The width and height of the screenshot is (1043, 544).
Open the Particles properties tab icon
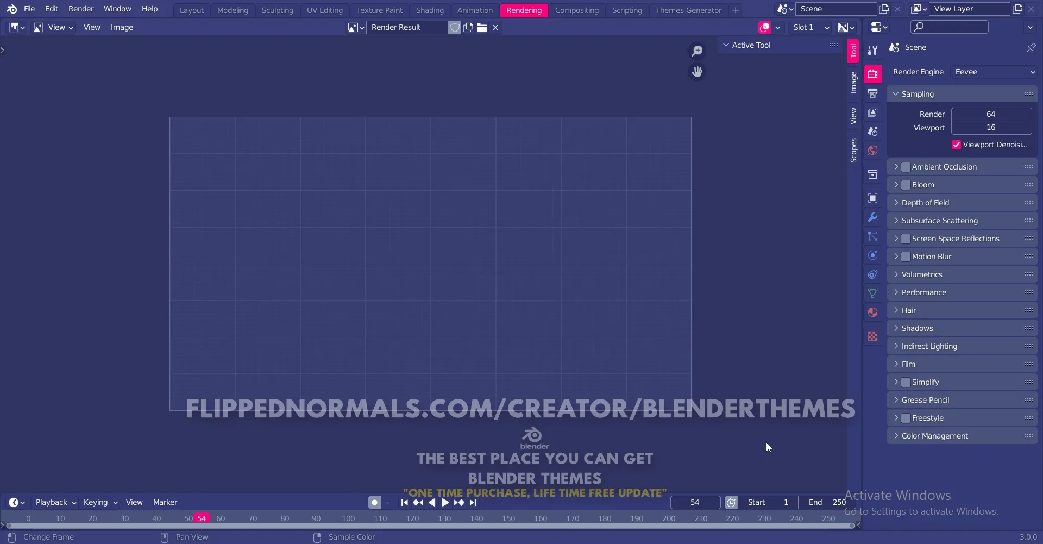[872, 236]
